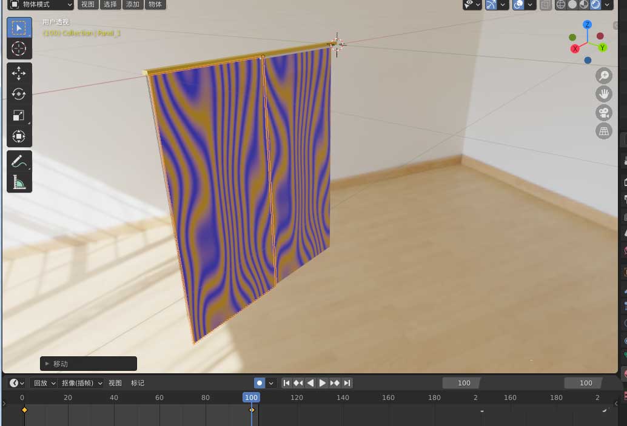Open the shading options dropdown arrow
This screenshot has width=627, height=426.
(606, 5)
